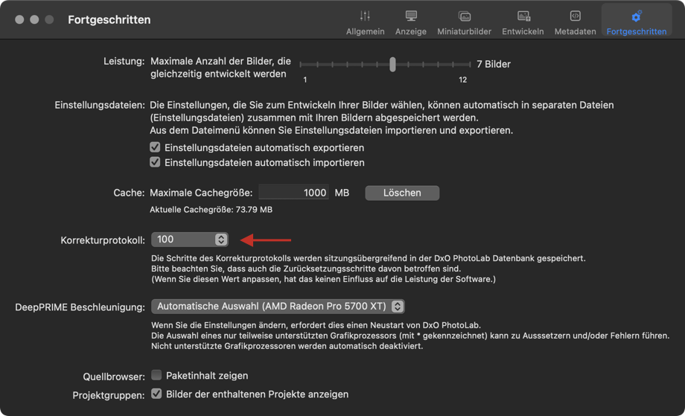Enable Paketinhalt zeigen checkbox
685x416 pixels.
(156, 375)
